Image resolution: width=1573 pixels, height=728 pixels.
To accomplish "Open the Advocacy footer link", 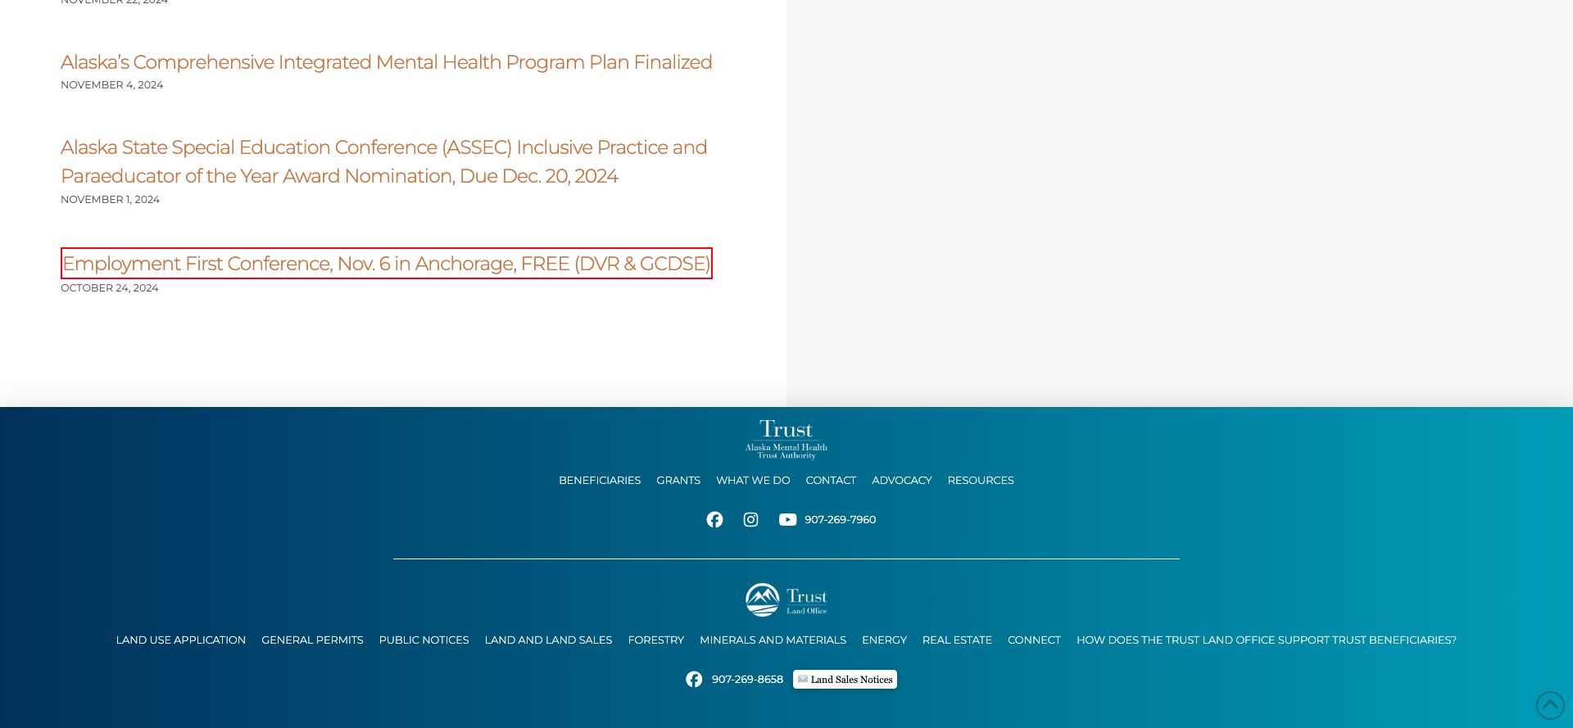I will point(901,481).
